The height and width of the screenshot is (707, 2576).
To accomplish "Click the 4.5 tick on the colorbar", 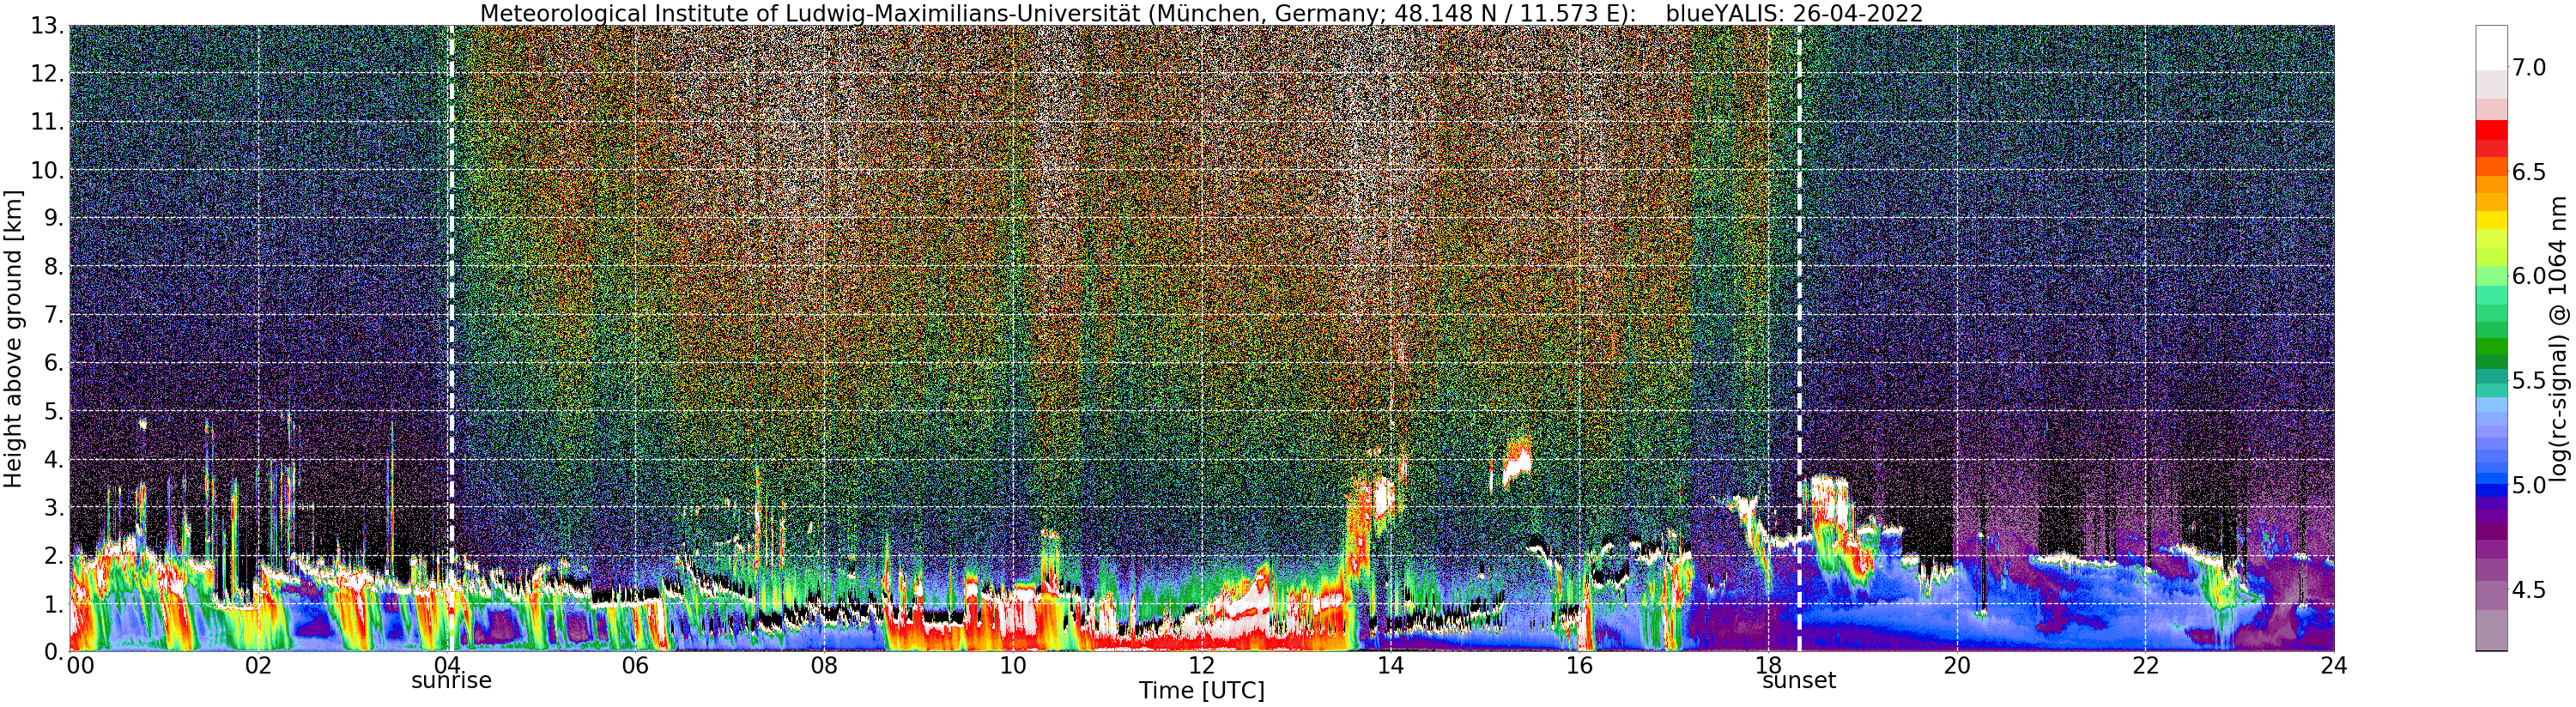I will (x=2529, y=589).
